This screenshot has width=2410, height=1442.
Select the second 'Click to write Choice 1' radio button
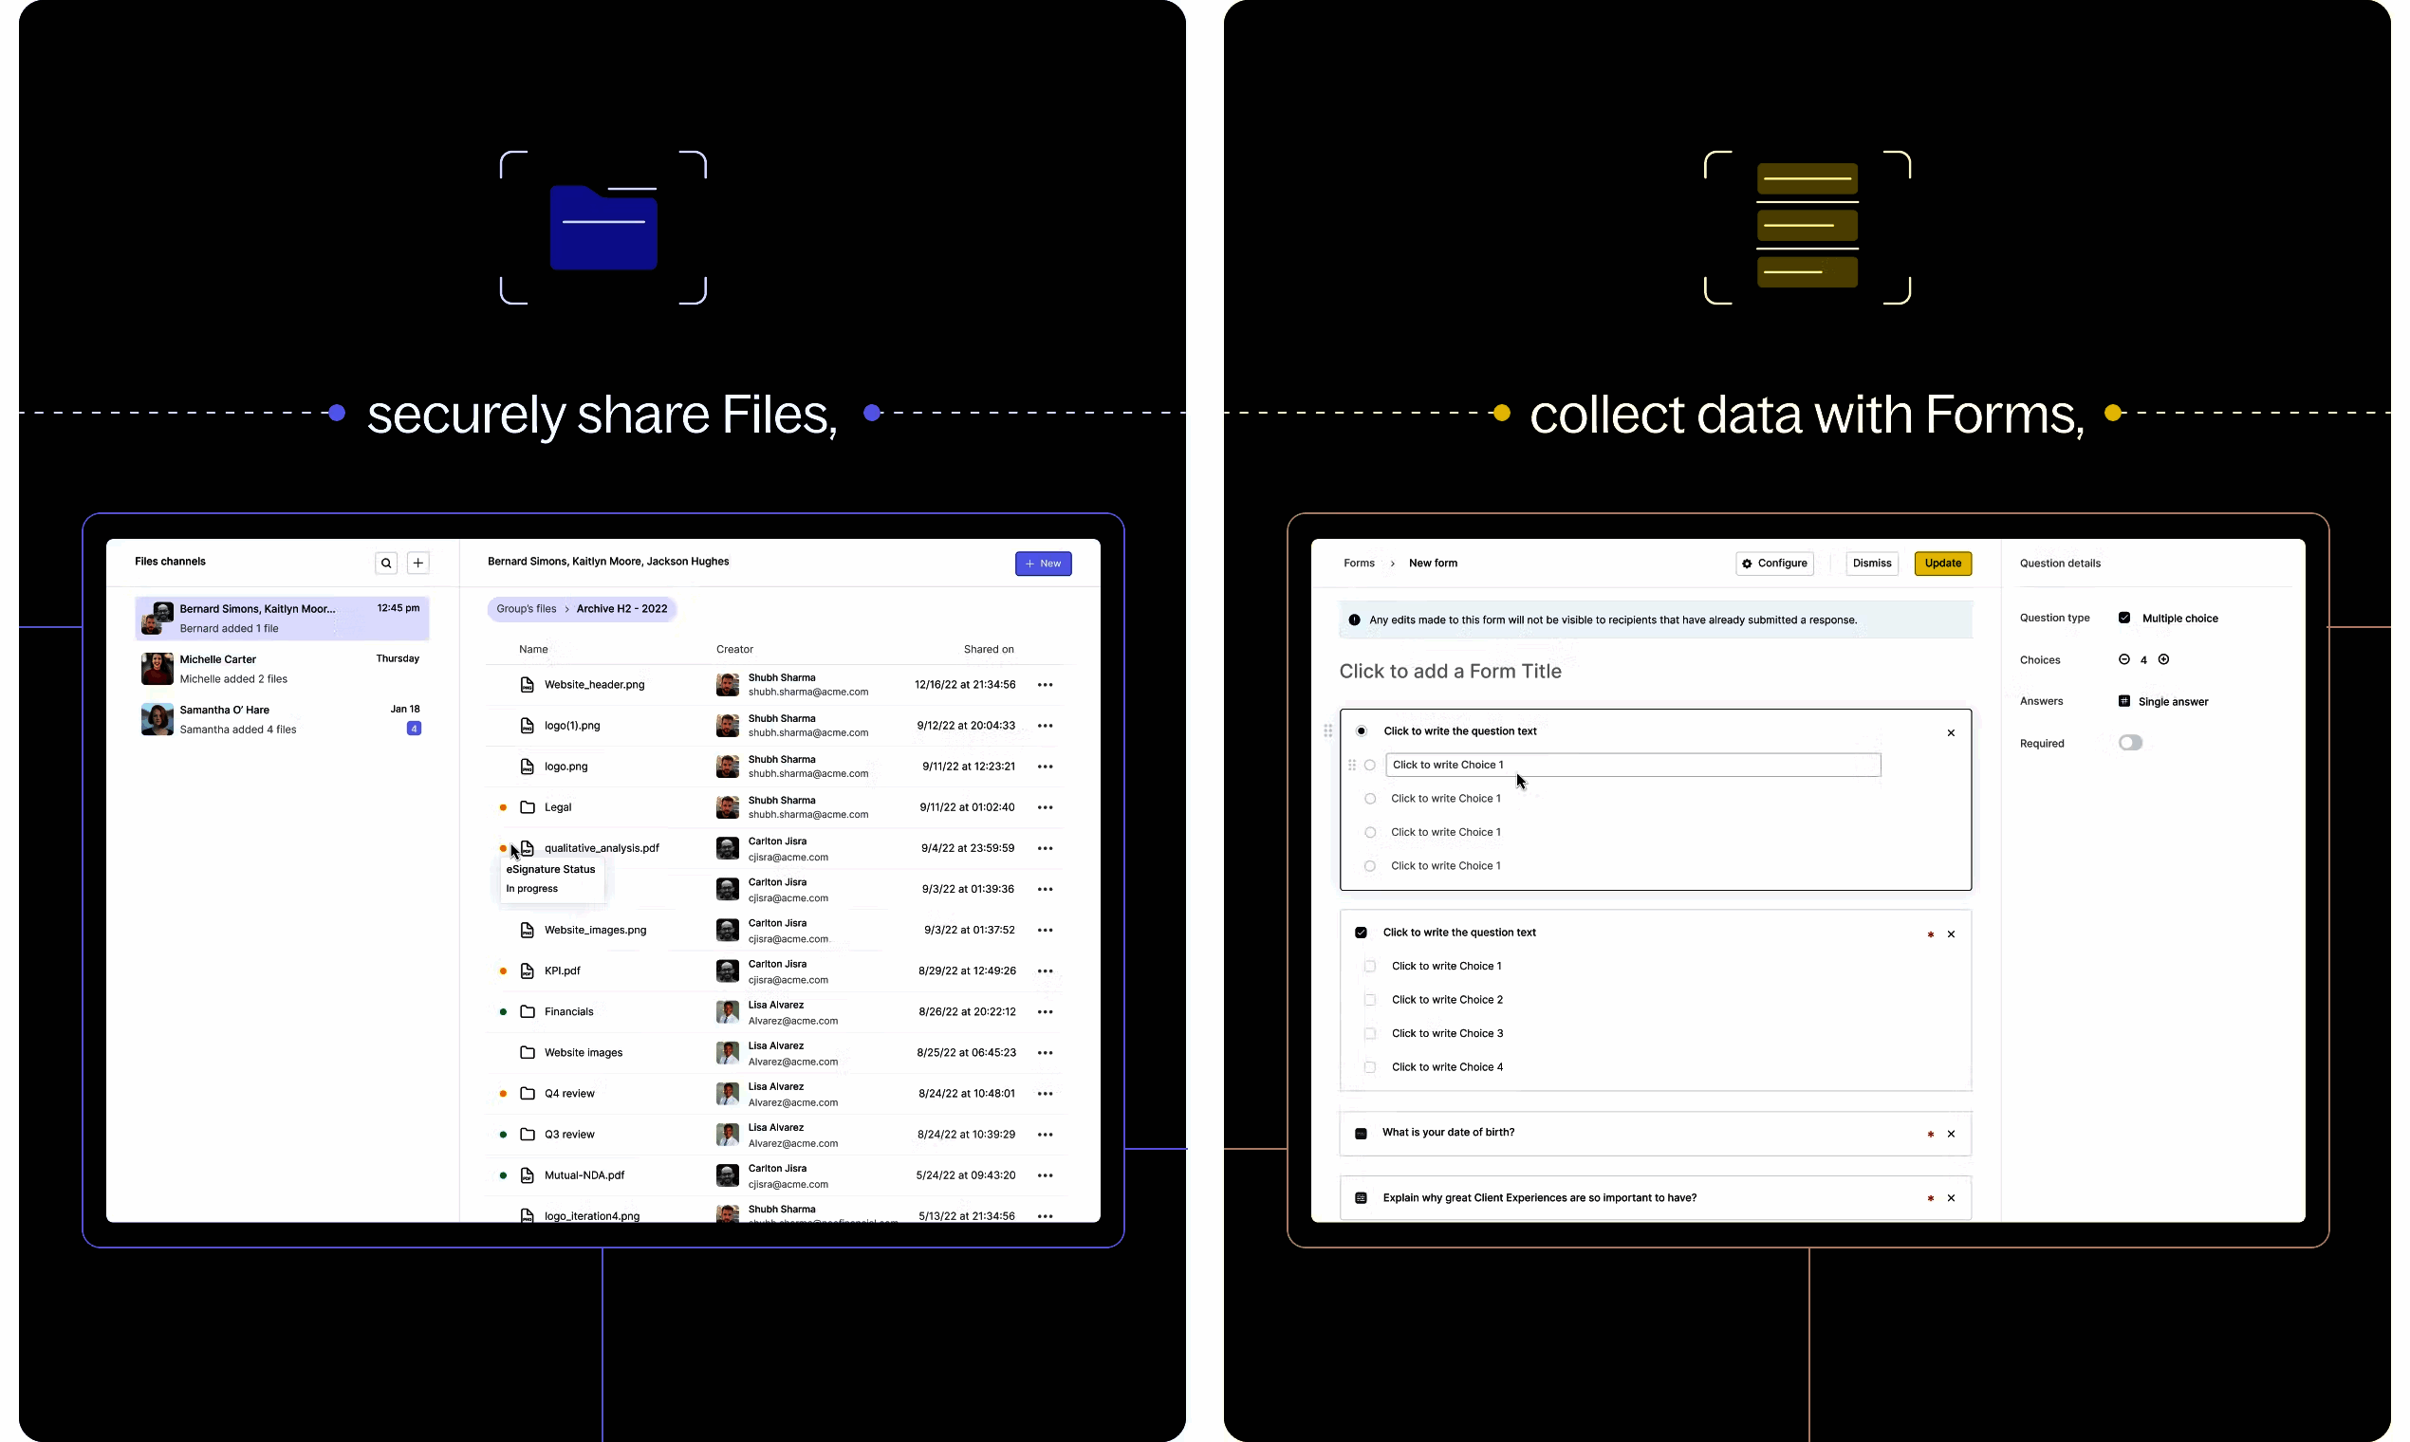tap(1369, 799)
